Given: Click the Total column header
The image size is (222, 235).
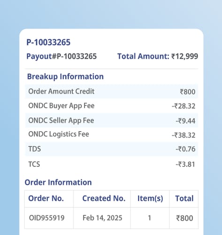Looking at the screenshot, I should (184, 198).
